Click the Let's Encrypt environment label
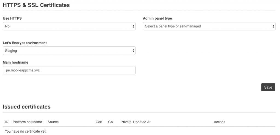Screen dimensions: 280x135 tap(25, 43)
